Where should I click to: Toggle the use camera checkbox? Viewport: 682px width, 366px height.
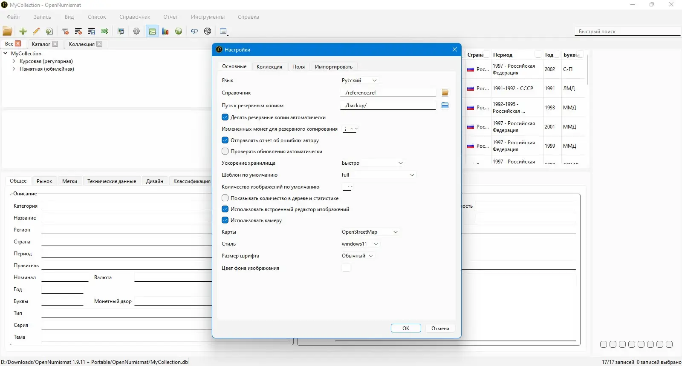tap(225, 220)
